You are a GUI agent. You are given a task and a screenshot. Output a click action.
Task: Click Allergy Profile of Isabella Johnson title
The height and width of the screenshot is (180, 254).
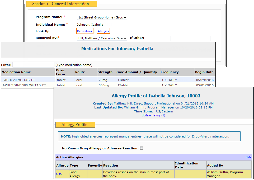coord(156,96)
